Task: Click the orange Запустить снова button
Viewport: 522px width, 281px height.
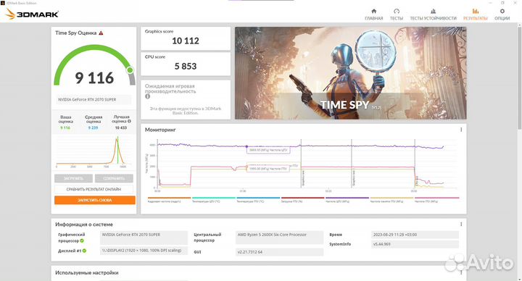Action: (x=95, y=200)
